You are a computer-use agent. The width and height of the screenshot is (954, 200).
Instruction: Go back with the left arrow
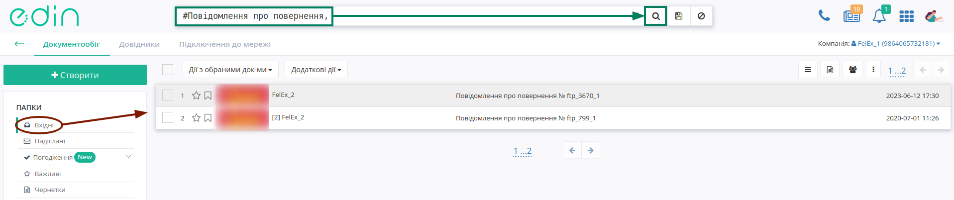(x=19, y=44)
